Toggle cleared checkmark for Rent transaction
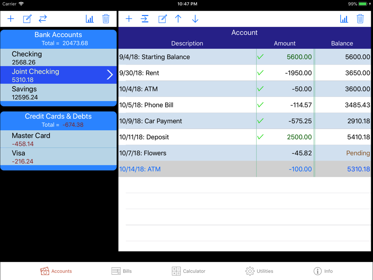The width and height of the screenshot is (373, 280). tap(260, 73)
